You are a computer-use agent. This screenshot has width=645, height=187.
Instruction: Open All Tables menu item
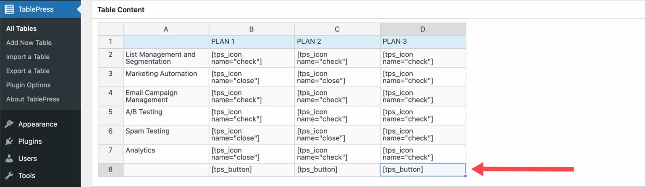[21, 29]
